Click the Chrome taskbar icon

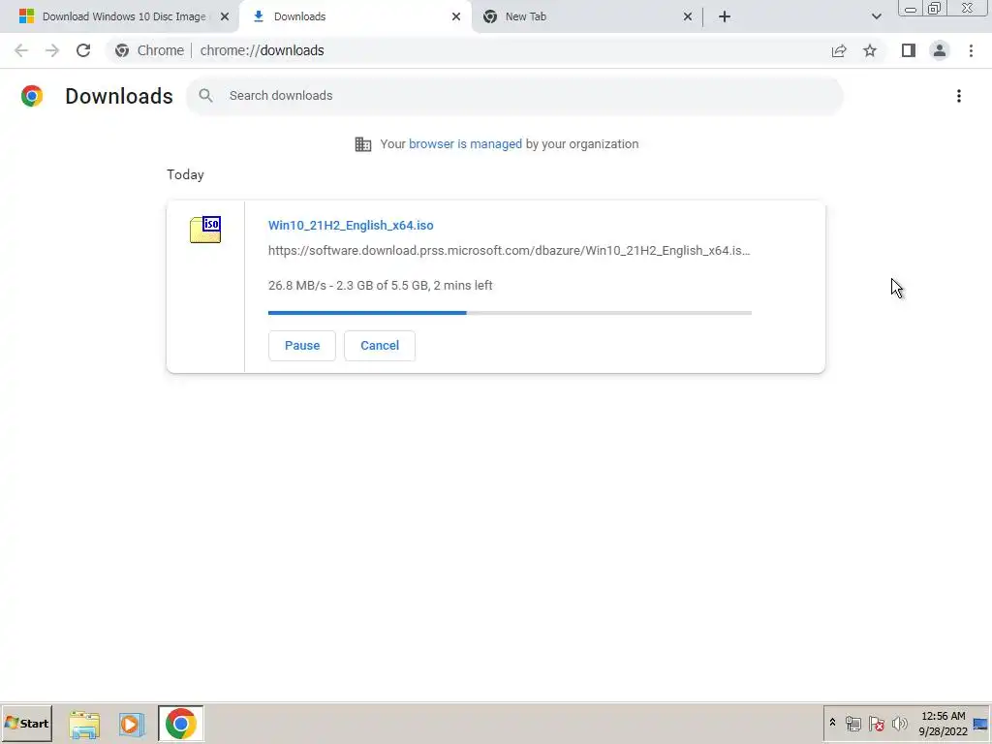pos(181,723)
